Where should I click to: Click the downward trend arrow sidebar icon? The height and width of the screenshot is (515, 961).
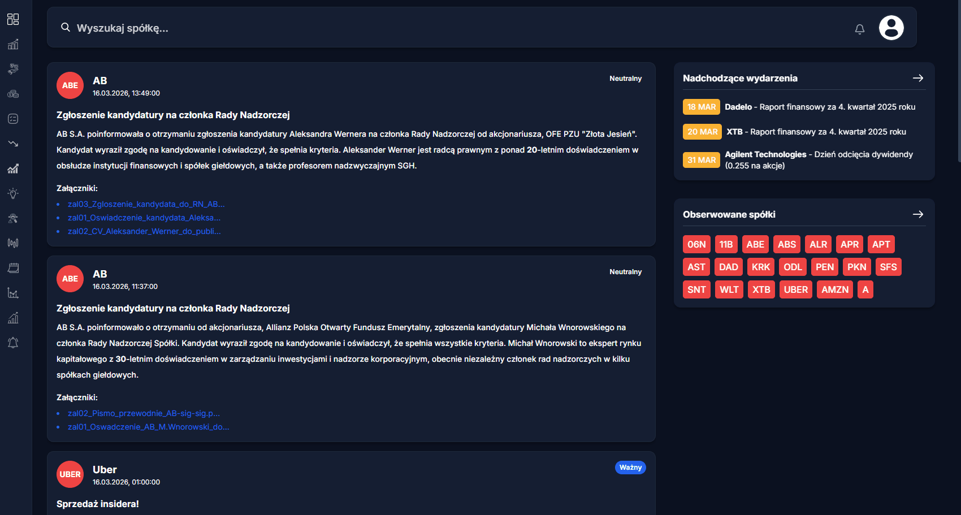coord(13,144)
